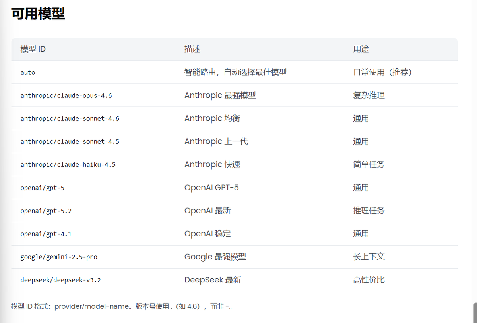
Task: Click the 复杂推理 usage cell
Action: [369, 95]
